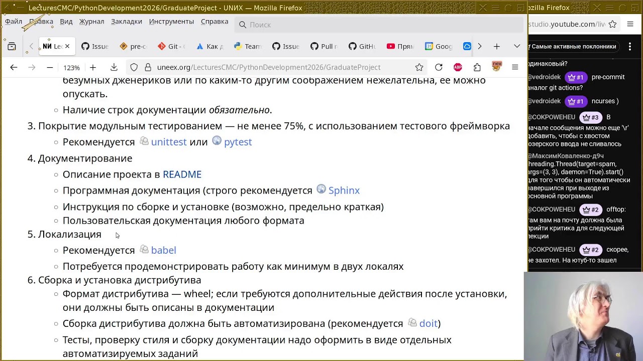Open the Вид menu

point(66,22)
